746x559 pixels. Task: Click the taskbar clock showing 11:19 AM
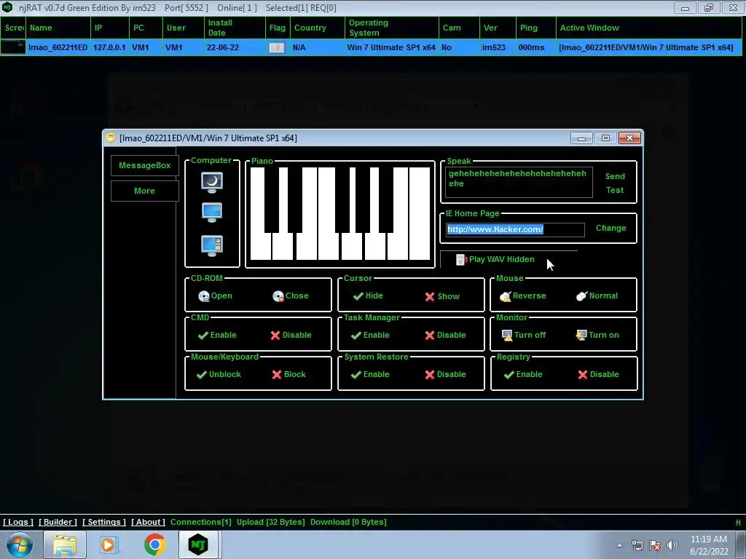pos(709,545)
